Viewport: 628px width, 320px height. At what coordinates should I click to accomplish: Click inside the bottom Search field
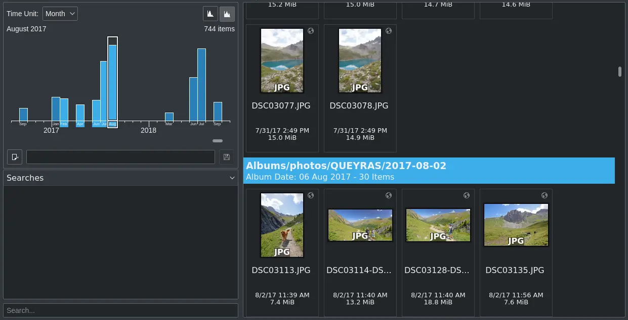(120, 310)
